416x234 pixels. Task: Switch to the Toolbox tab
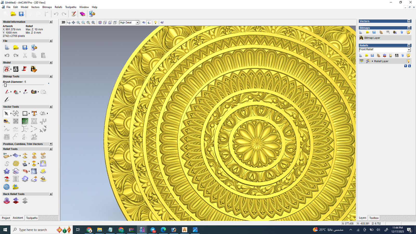374,218
